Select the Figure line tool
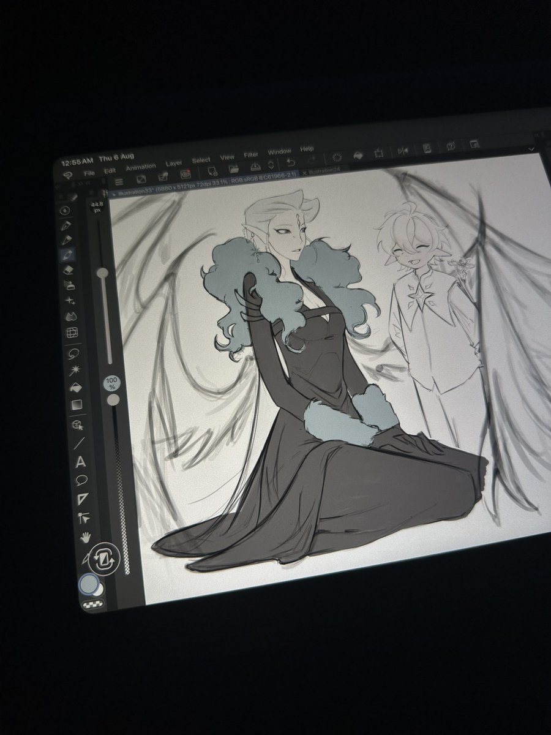This screenshot has width=551, height=735. click(80, 443)
